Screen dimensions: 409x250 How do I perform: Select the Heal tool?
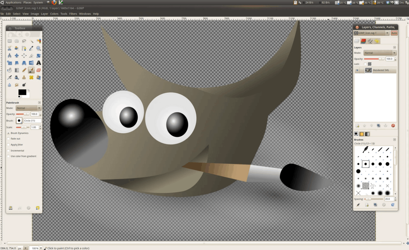(31, 77)
